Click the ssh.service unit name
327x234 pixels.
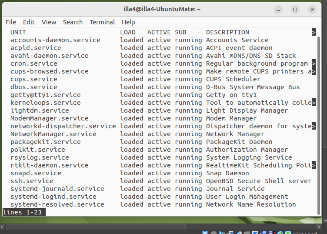pyautogui.click(x=32, y=181)
